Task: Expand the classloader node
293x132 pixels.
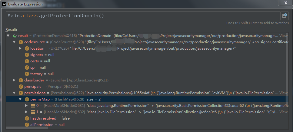Action: [x=14, y=80]
